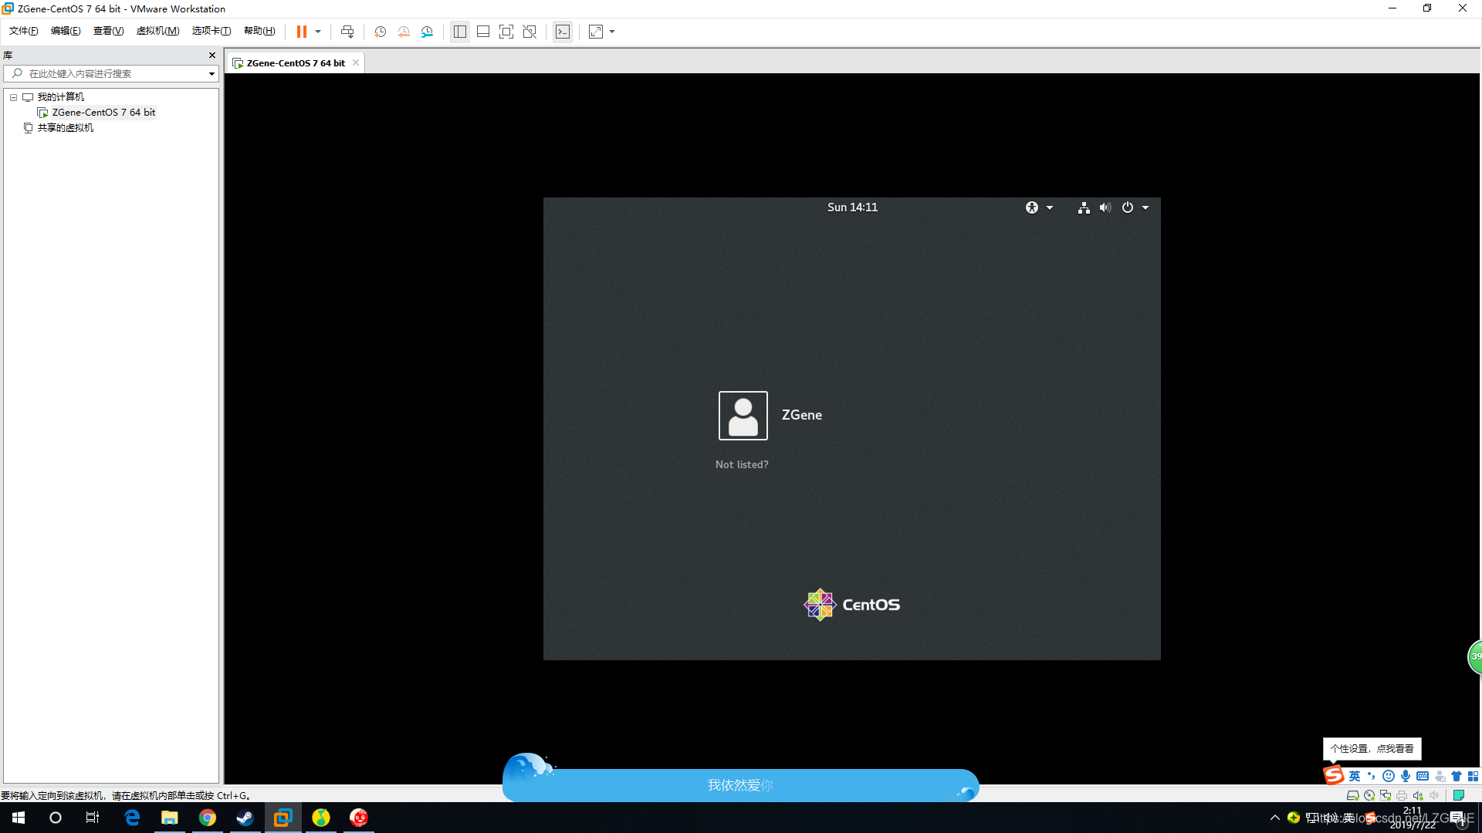Click the VMware hard disk status icon
The image size is (1482, 833).
[1352, 795]
